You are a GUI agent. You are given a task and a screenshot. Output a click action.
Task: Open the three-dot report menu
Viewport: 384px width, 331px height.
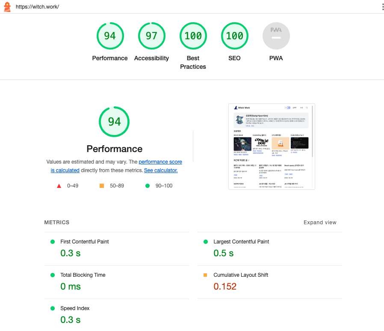(x=382, y=7)
